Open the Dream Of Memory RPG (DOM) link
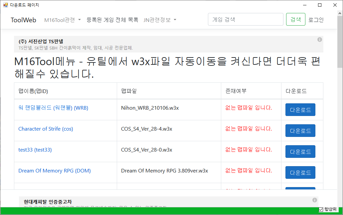Screen dimensions: 343x215 [x=55, y=171]
